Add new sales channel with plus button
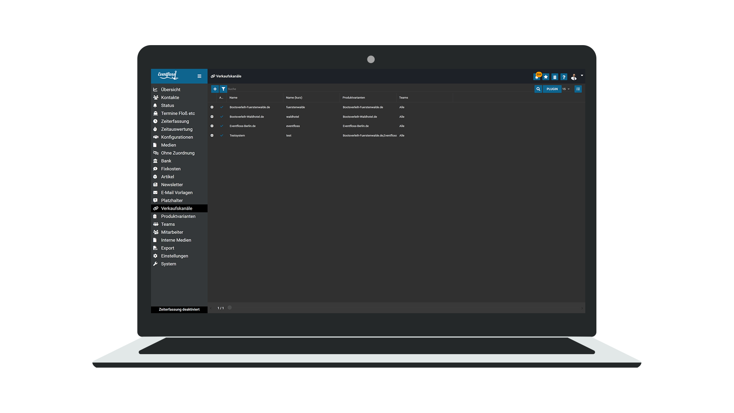734x413 pixels. (x=215, y=89)
